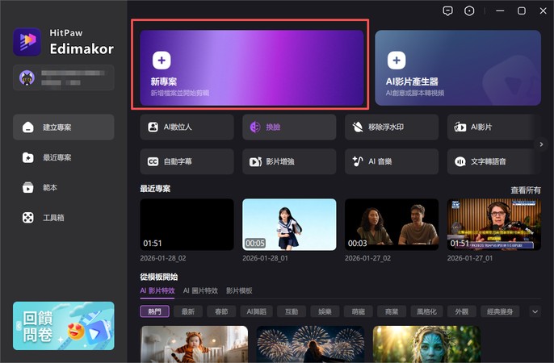Select the 經典變身 category filter
The width and height of the screenshot is (554, 363).
click(500, 311)
